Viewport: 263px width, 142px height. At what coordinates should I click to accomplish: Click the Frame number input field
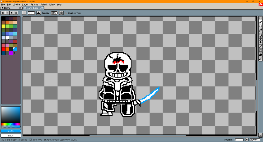click(239, 139)
